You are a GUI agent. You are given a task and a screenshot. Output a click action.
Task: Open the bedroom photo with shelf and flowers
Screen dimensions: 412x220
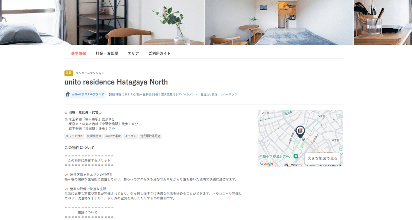[102, 22]
